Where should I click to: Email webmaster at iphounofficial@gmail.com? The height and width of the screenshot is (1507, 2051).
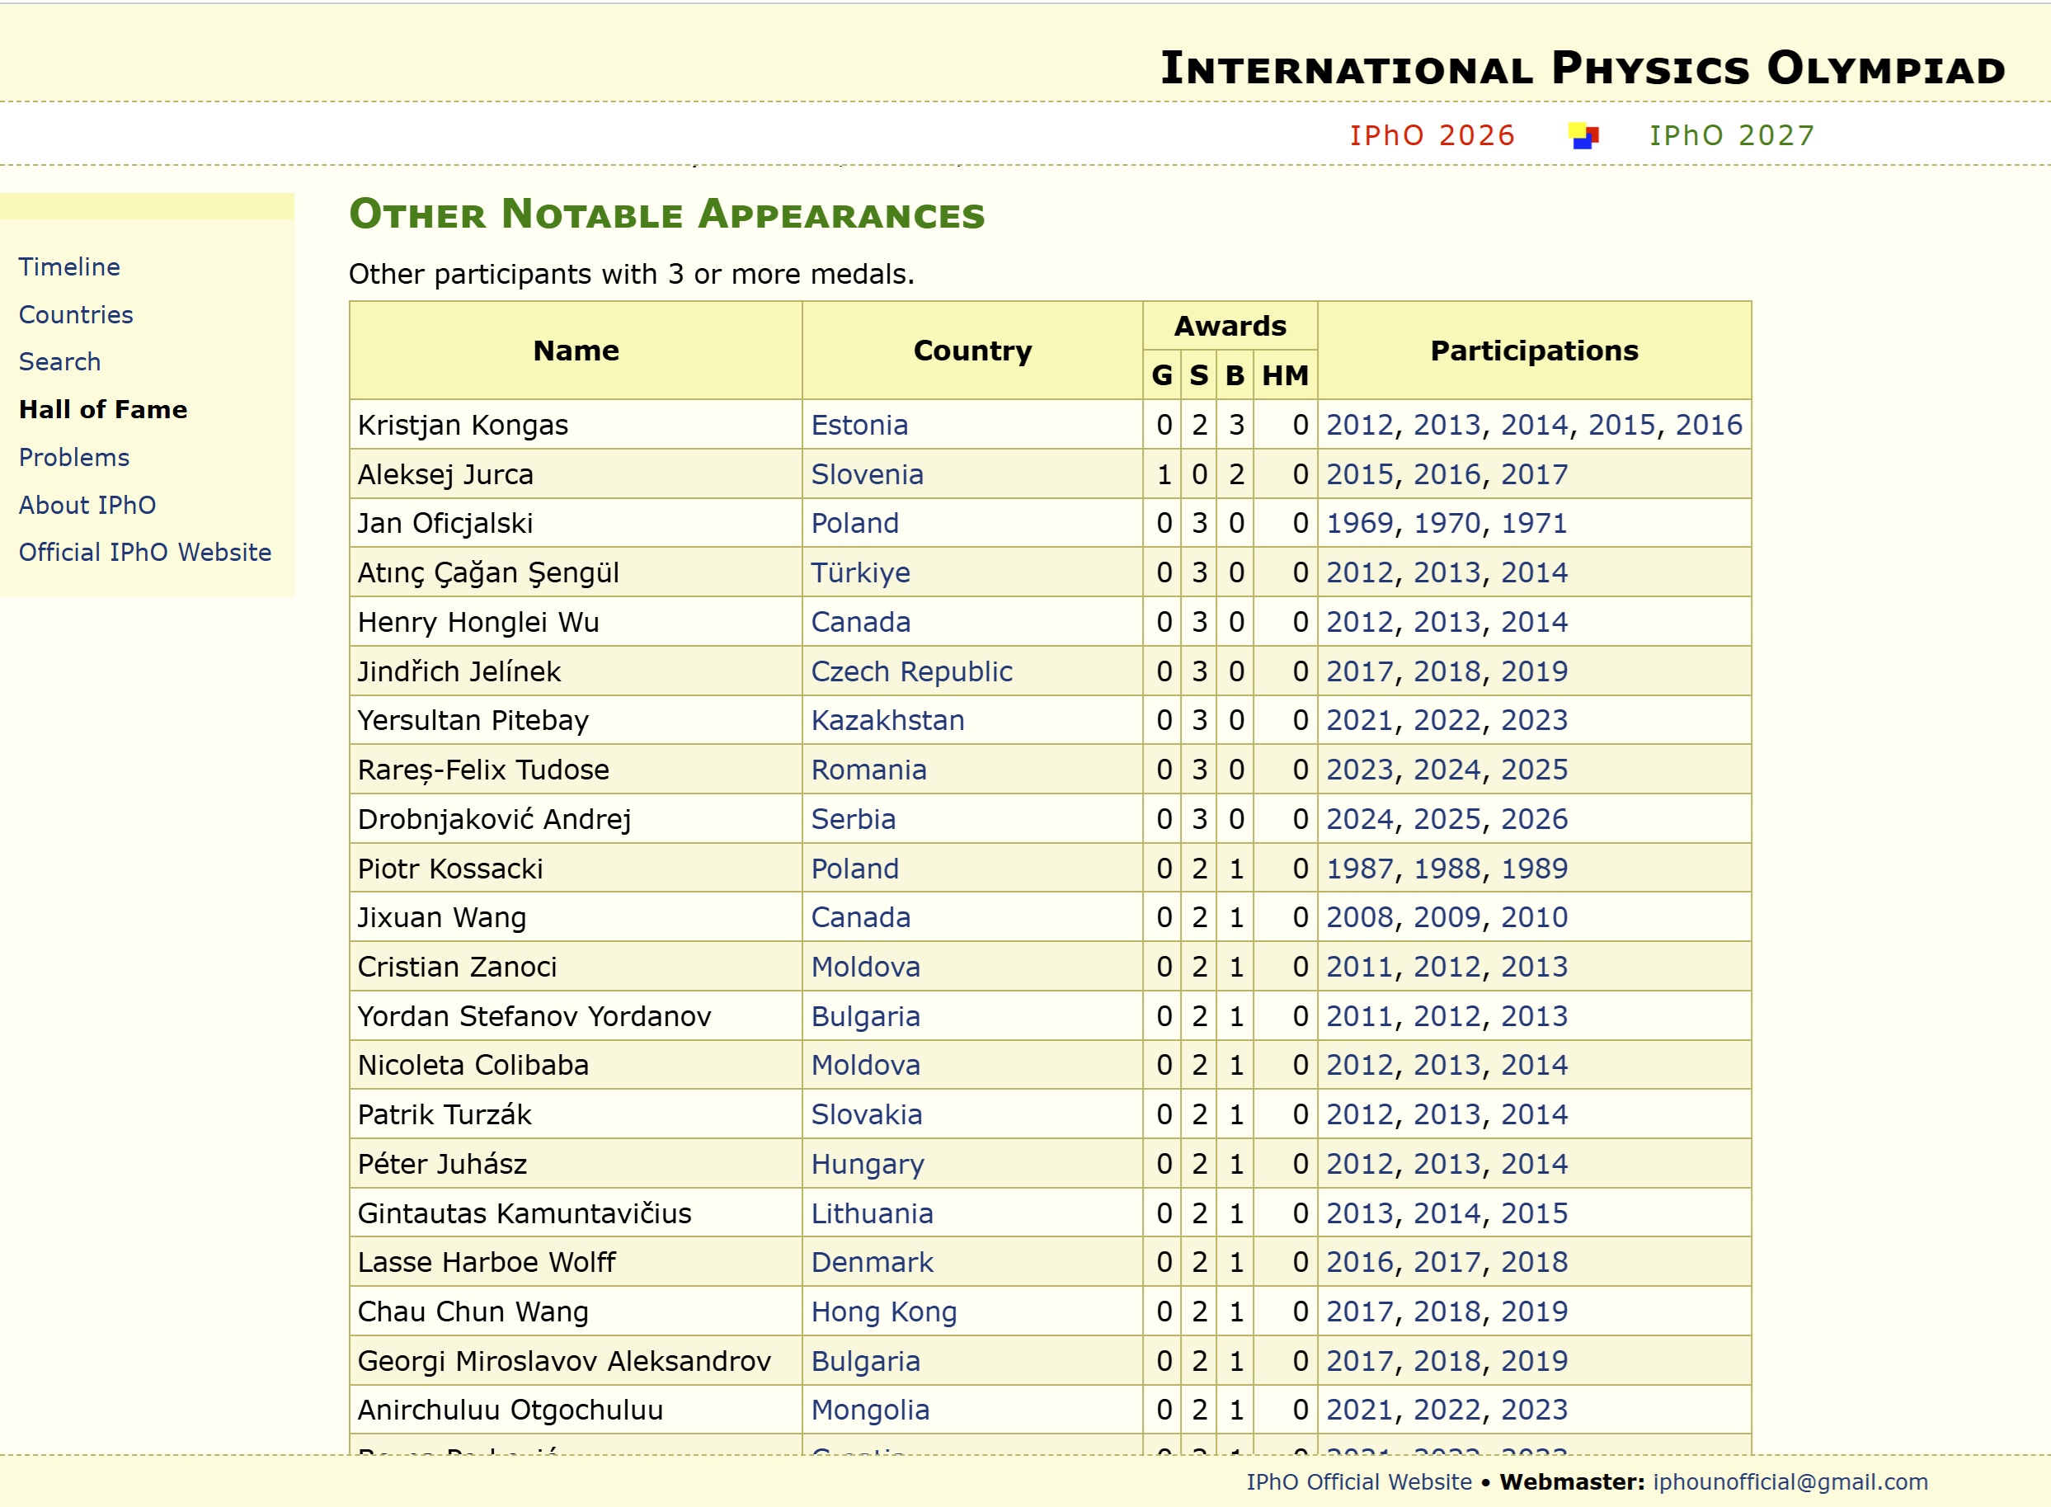[1790, 1482]
